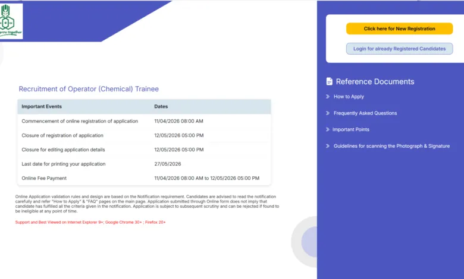Open Frequently Asked Questions link
The height and width of the screenshot is (279, 464).
click(x=365, y=113)
